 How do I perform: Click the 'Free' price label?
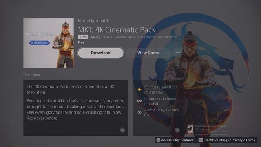click(x=81, y=42)
